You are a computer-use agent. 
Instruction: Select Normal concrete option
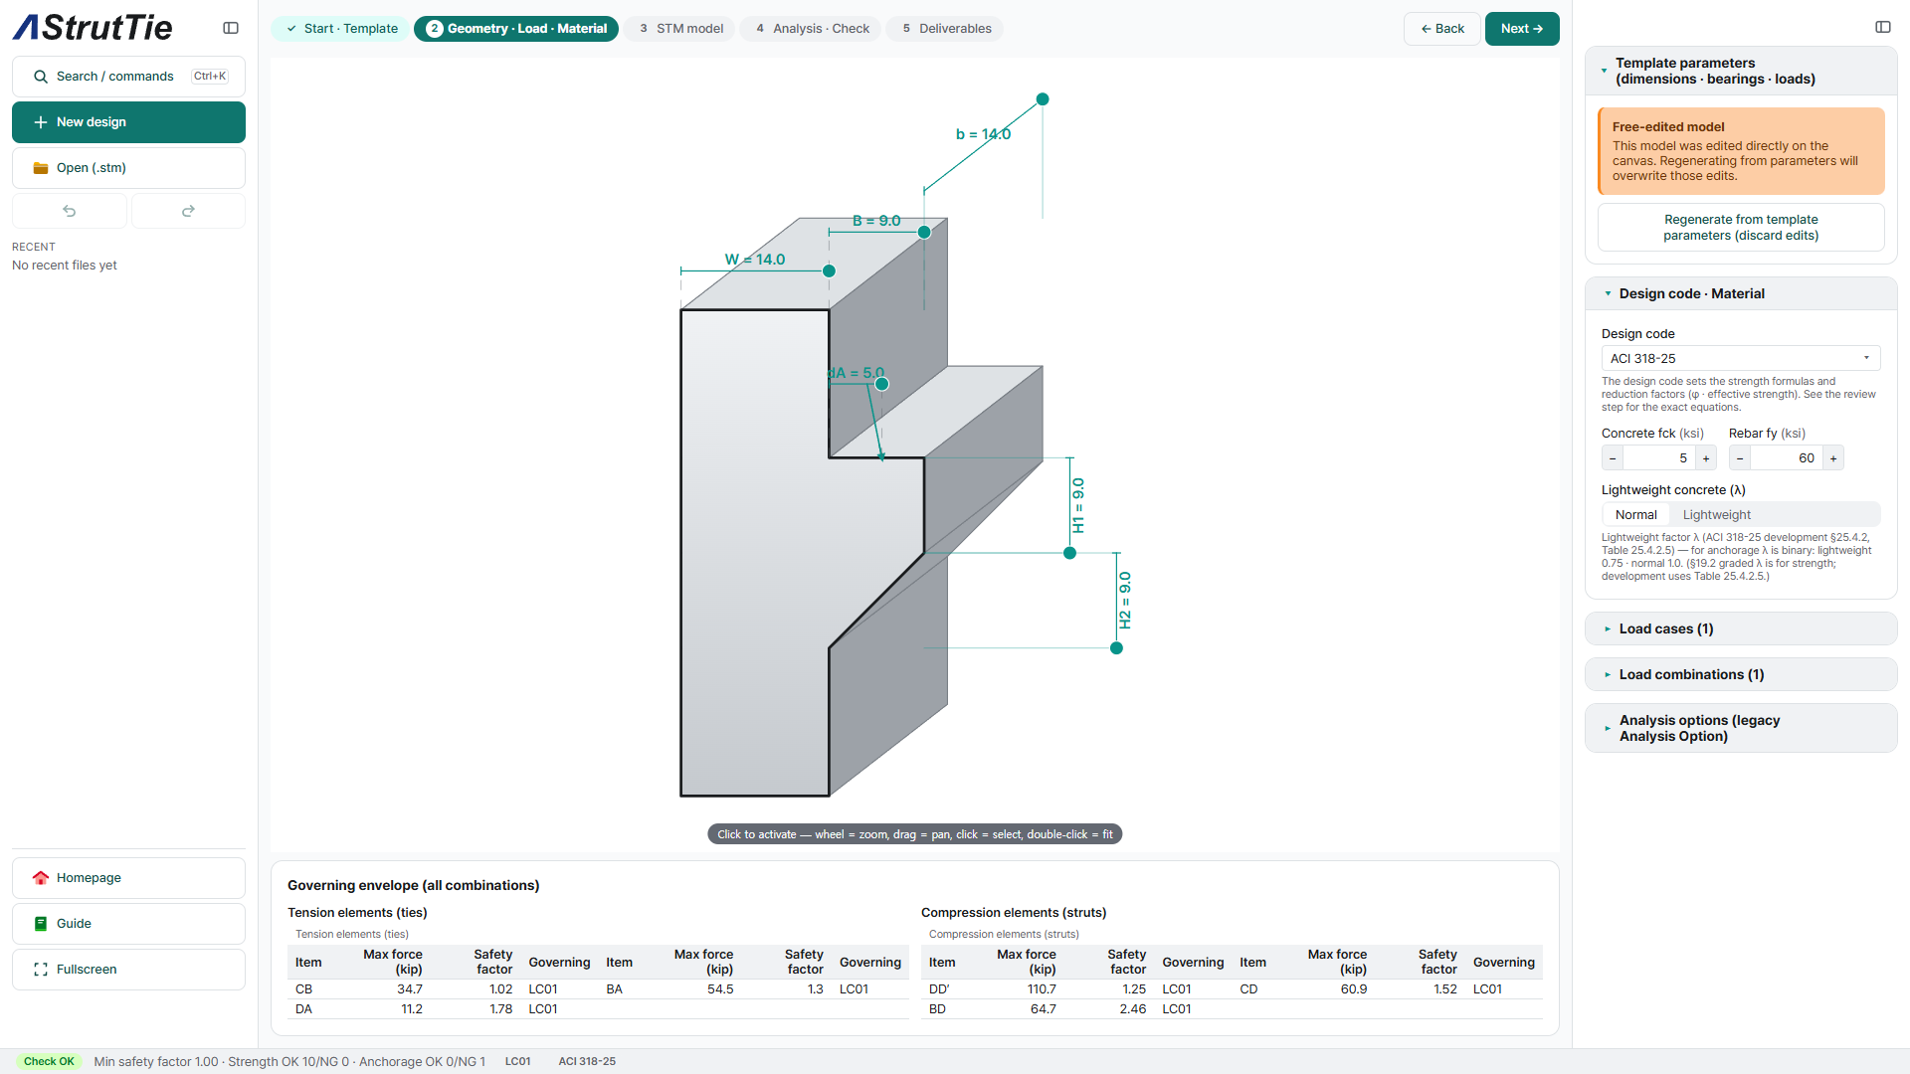point(1635,515)
